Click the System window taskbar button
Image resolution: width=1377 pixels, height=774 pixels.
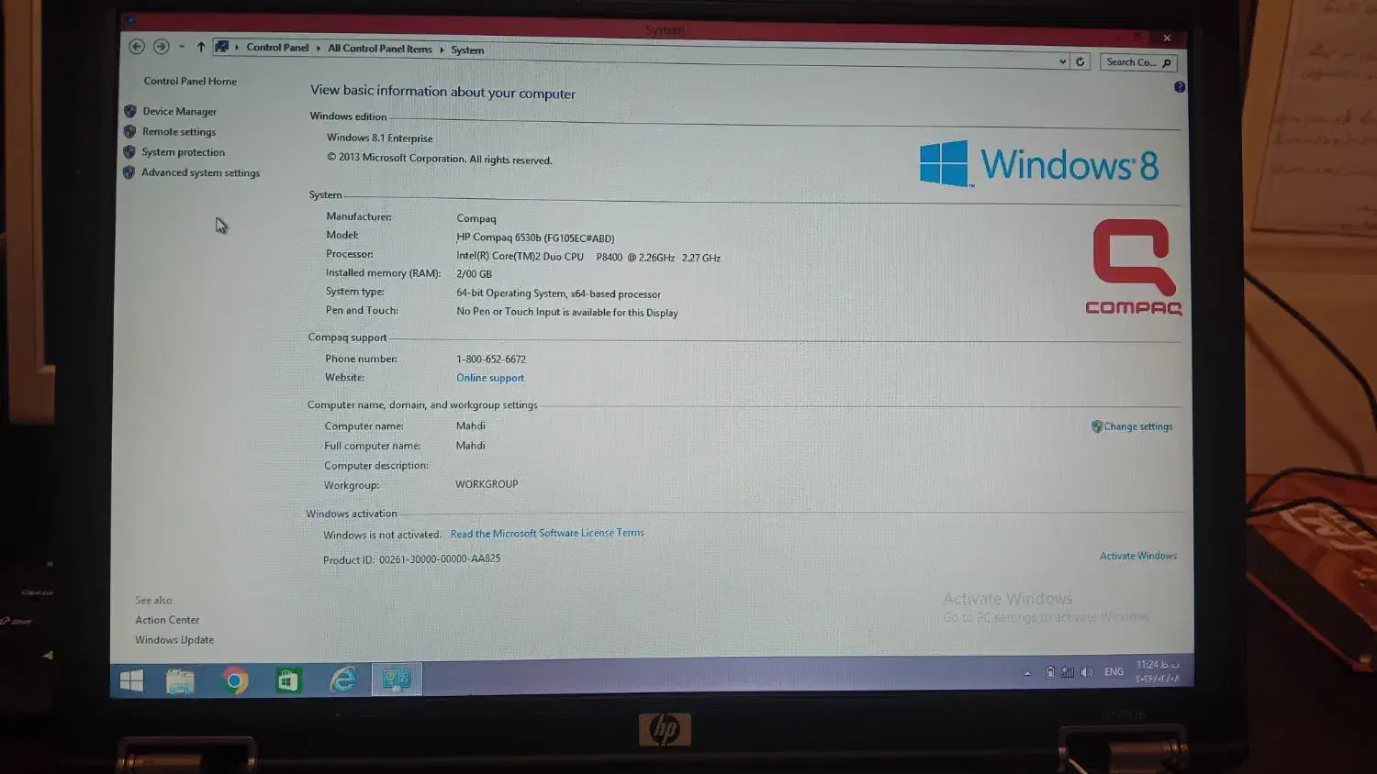[x=397, y=679]
